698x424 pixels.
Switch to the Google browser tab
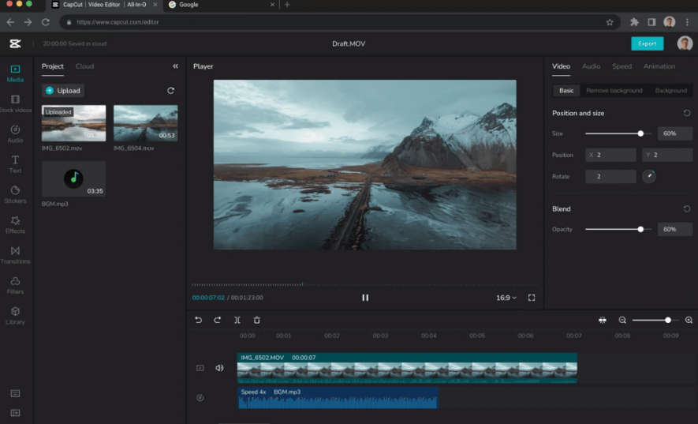221,5
